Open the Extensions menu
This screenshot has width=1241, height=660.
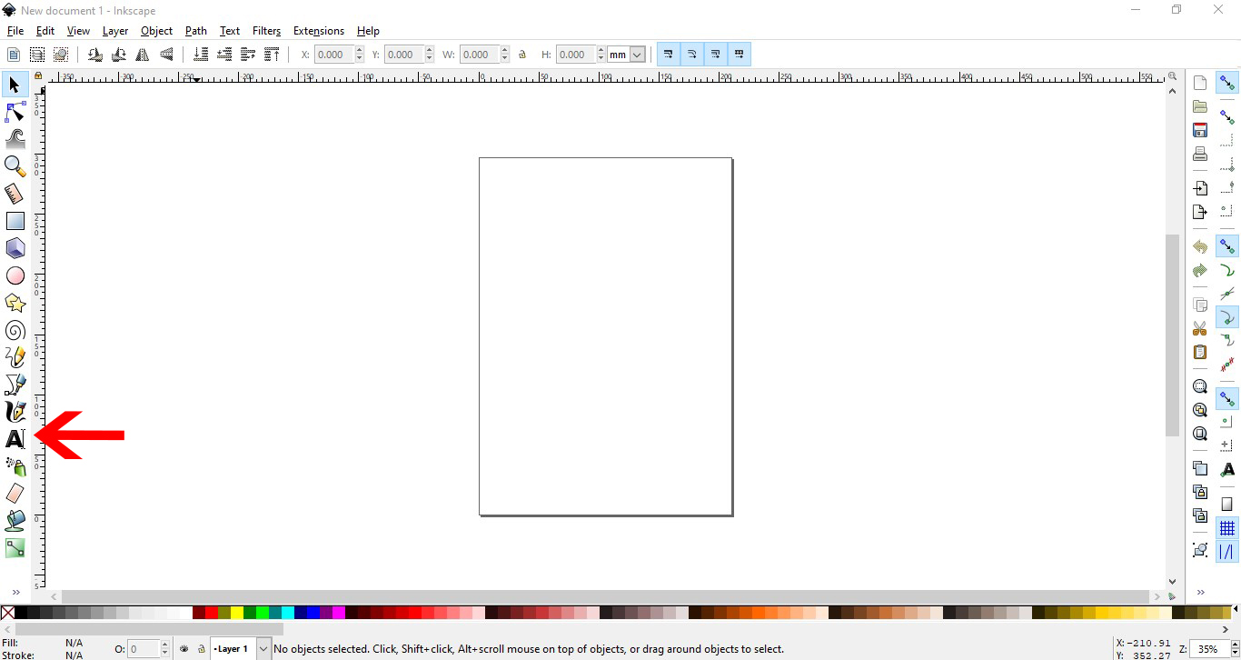pos(319,31)
